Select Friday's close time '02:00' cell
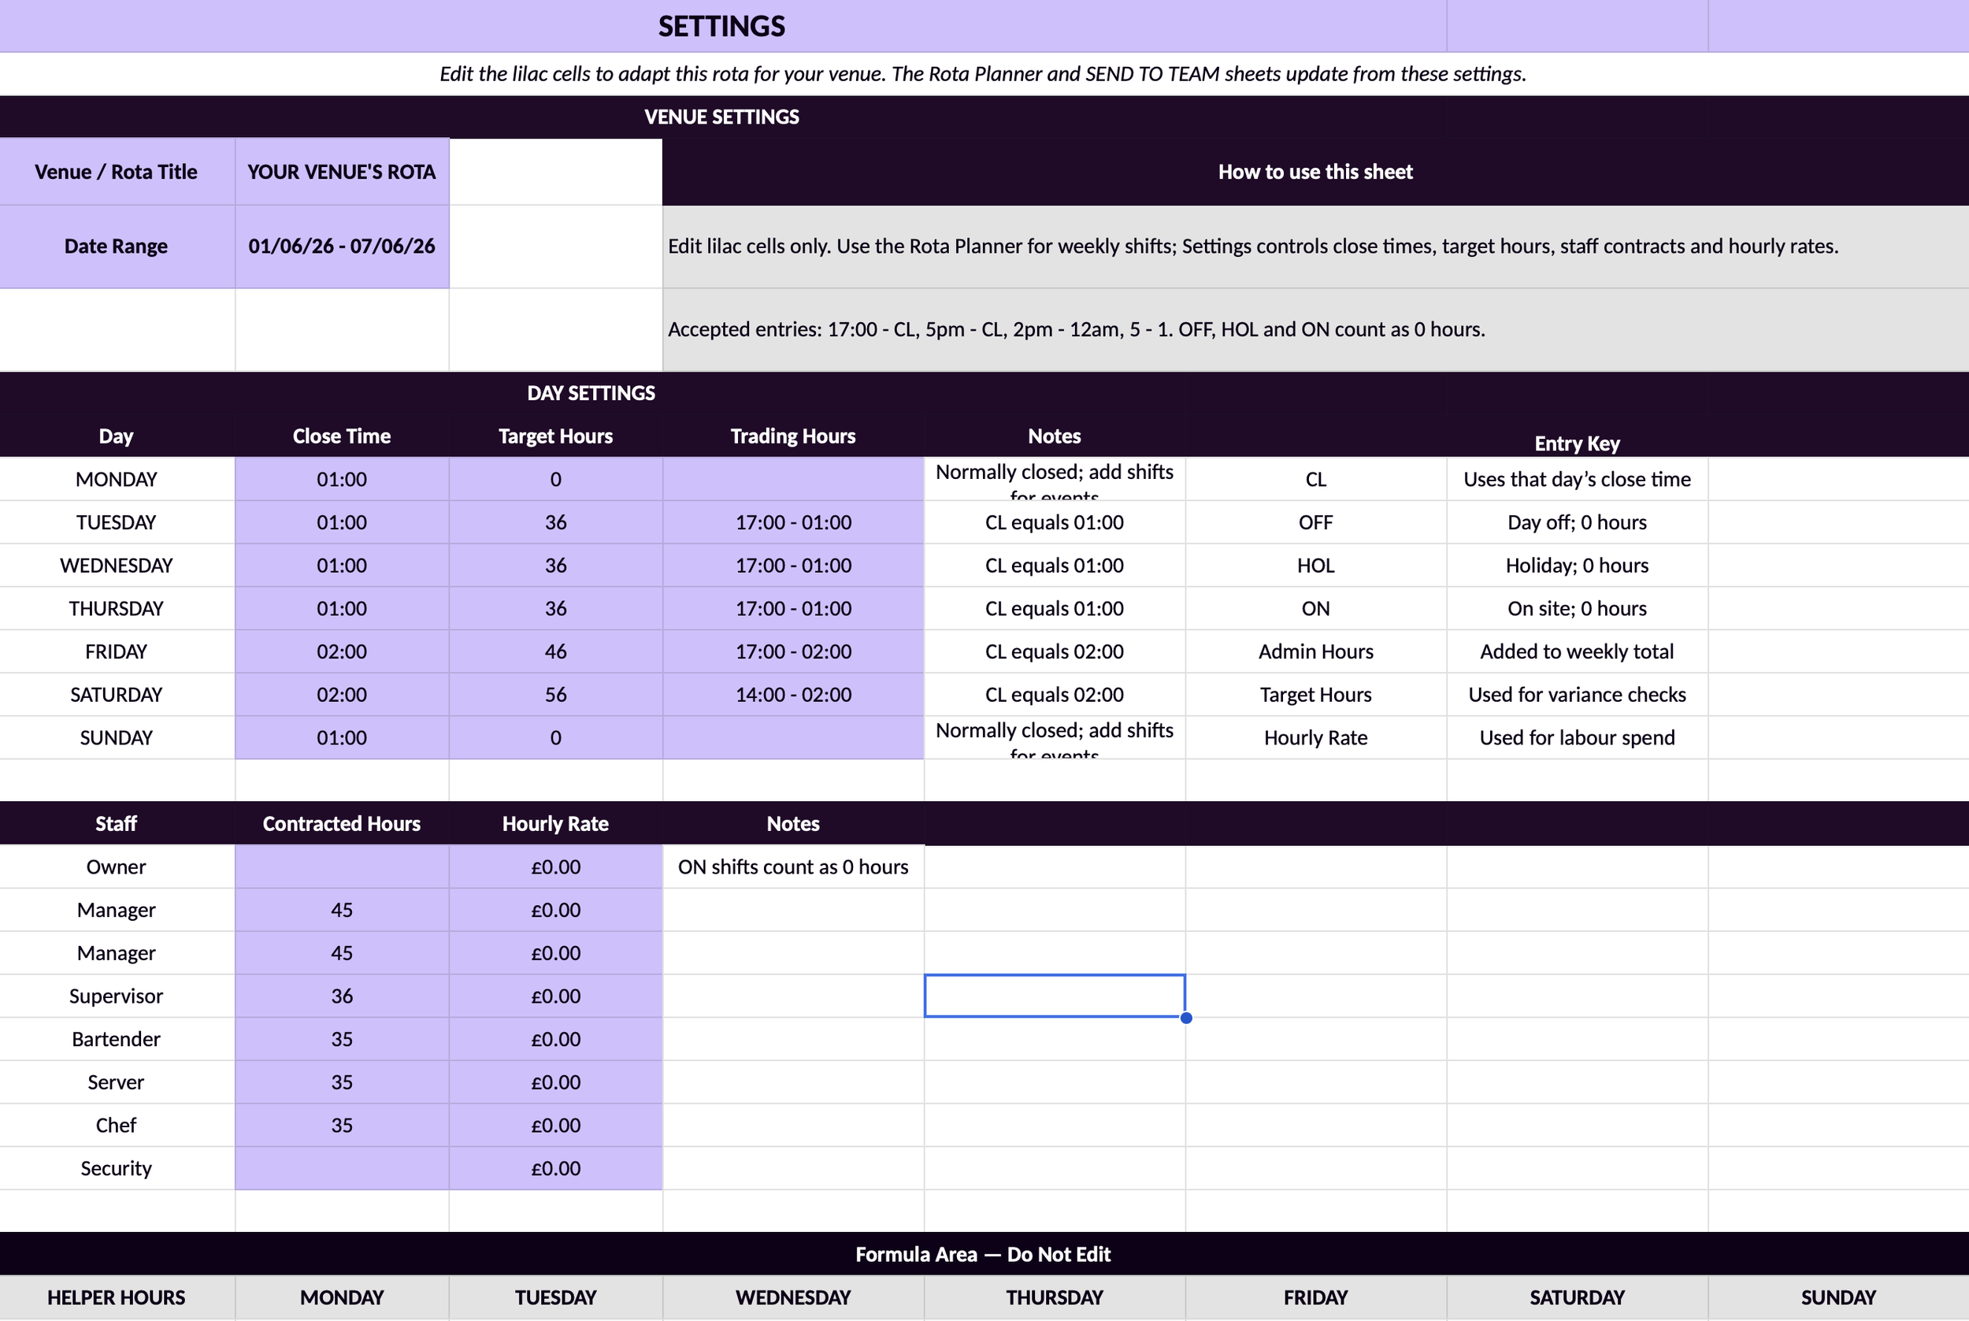This screenshot has height=1321, width=1969. (342, 651)
